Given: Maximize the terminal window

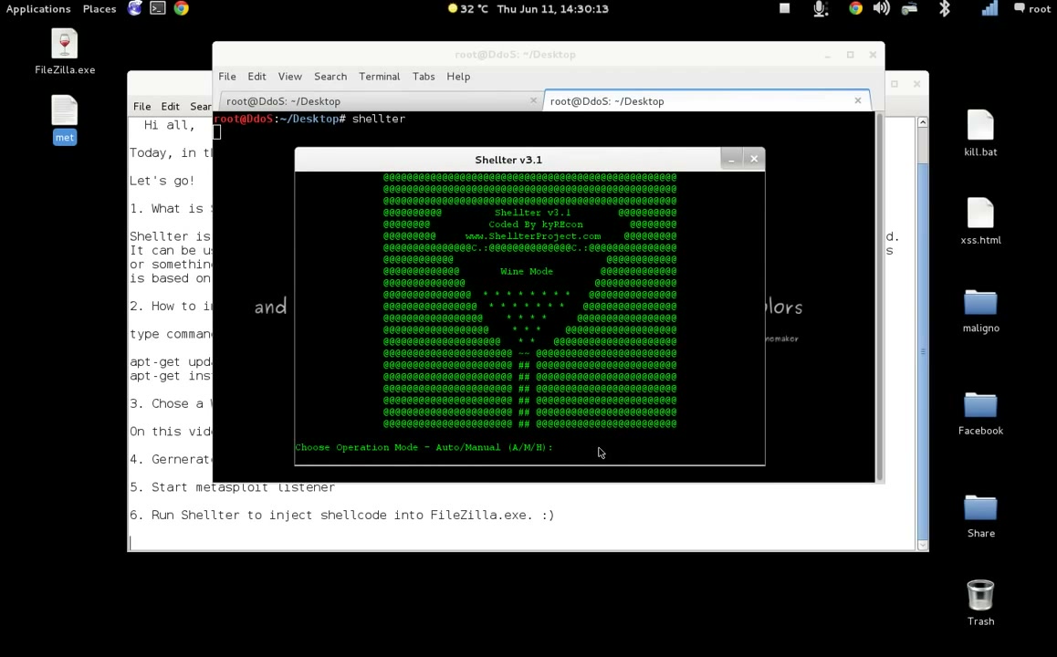Looking at the screenshot, I should (850, 55).
